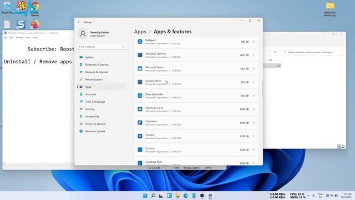The image size is (355, 200).
Task: Click the back arrow in the Settings title bar
Action: pyautogui.click(x=79, y=22)
